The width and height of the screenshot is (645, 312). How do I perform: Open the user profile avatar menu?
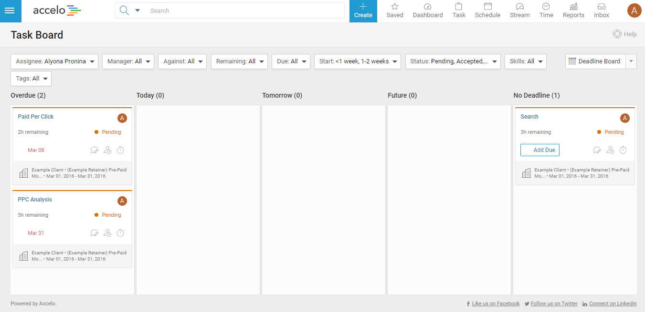(634, 10)
